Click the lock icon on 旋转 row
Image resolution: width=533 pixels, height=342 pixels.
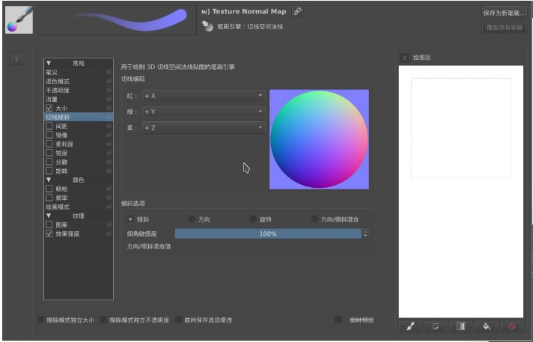point(109,171)
